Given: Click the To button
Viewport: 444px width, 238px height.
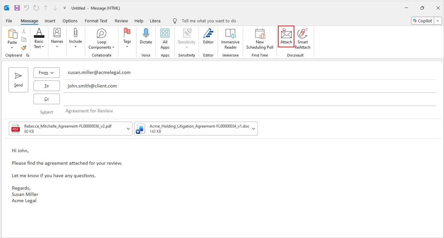Looking at the screenshot, I should point(47,86).
